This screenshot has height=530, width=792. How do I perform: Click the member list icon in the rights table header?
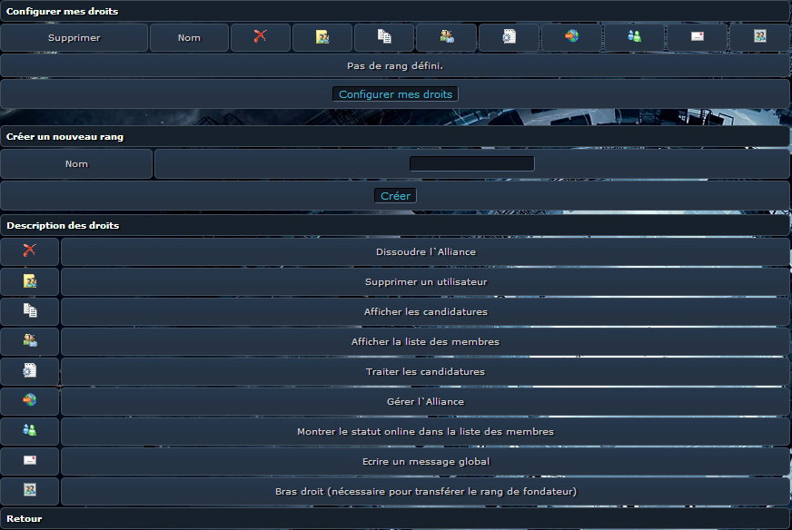(x=446, y=37)
